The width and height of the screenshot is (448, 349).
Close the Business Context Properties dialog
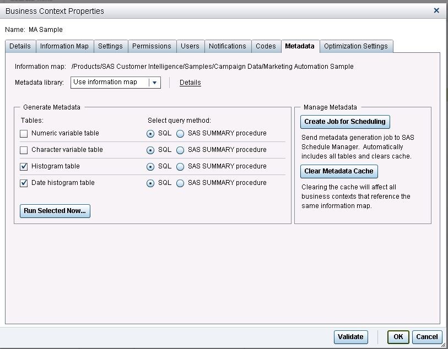pos(436,10)
